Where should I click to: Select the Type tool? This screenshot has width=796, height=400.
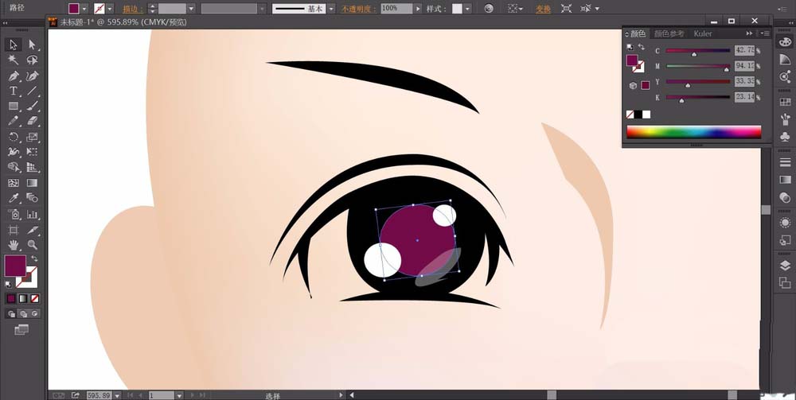[14, 91]
